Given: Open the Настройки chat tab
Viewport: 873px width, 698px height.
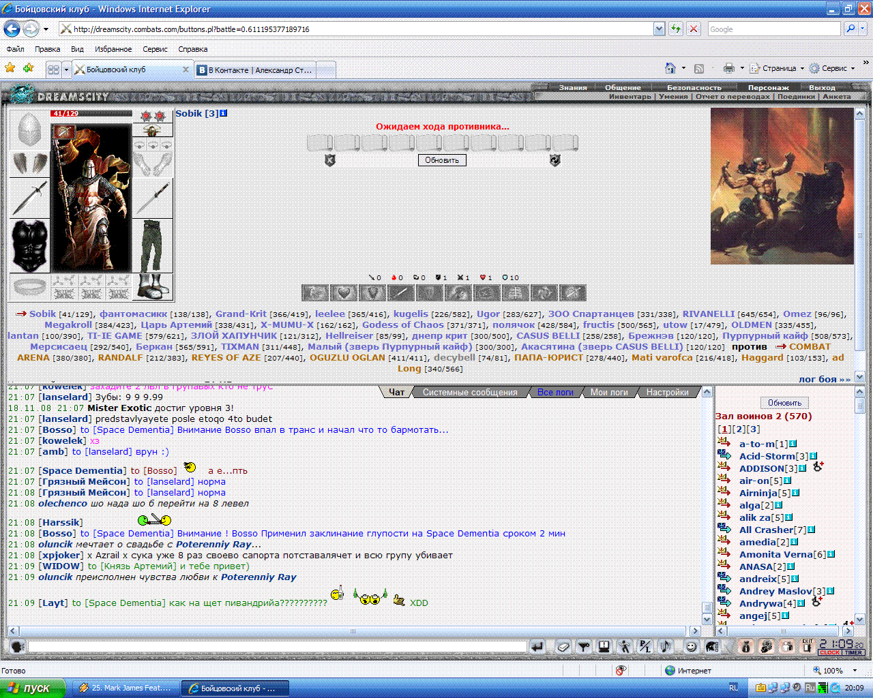Looking at the screenshot, I should [667, 392].
